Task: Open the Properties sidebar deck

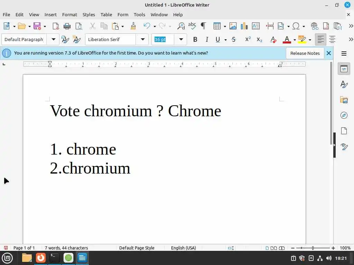Action: click(344, 69)
